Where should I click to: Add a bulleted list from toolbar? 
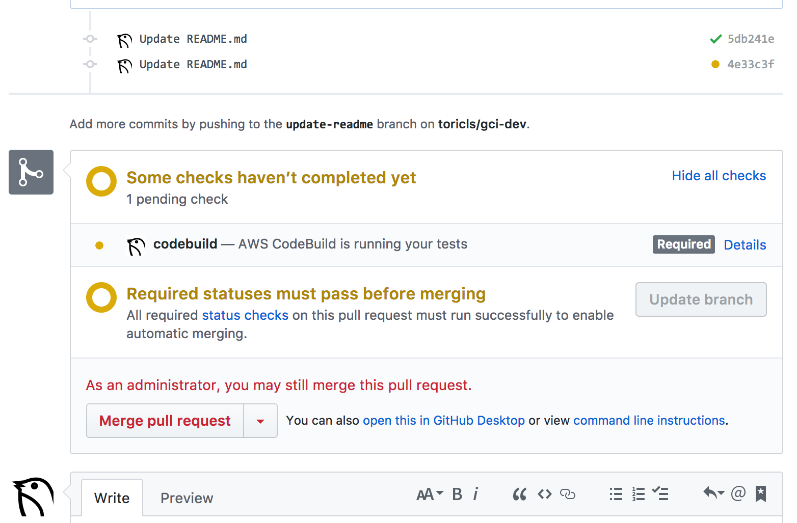pyautogui.click(x=616, y=494)
